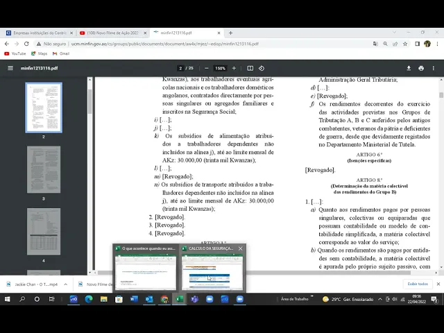
Task: Open Microsoft Teams from taskbar
Action: click(x=194, y=299)
